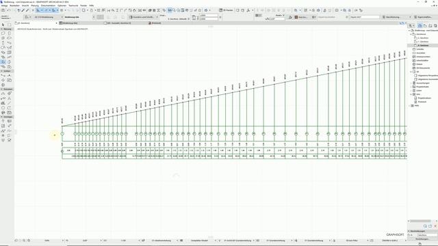
Task: Toggle the grid snap icon in toolbar
Action: click(62, 10)
